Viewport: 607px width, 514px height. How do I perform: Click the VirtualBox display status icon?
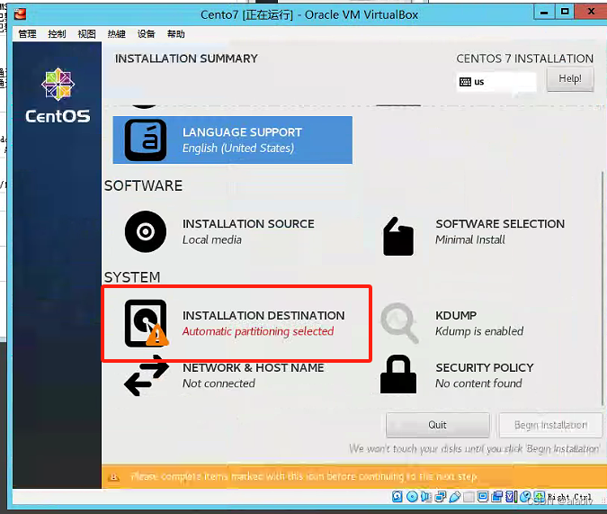483,497
